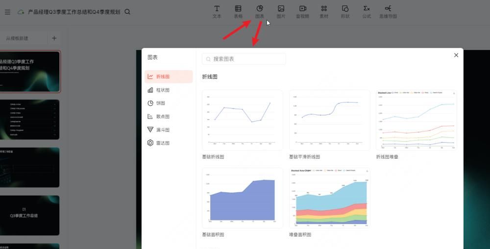The width and height of the screenshot is (490, 249).
Task: Insert a formula via 公式
Action: (x=367, y=12)
